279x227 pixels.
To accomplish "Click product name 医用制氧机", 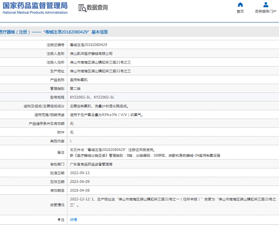I will point(79,80).
